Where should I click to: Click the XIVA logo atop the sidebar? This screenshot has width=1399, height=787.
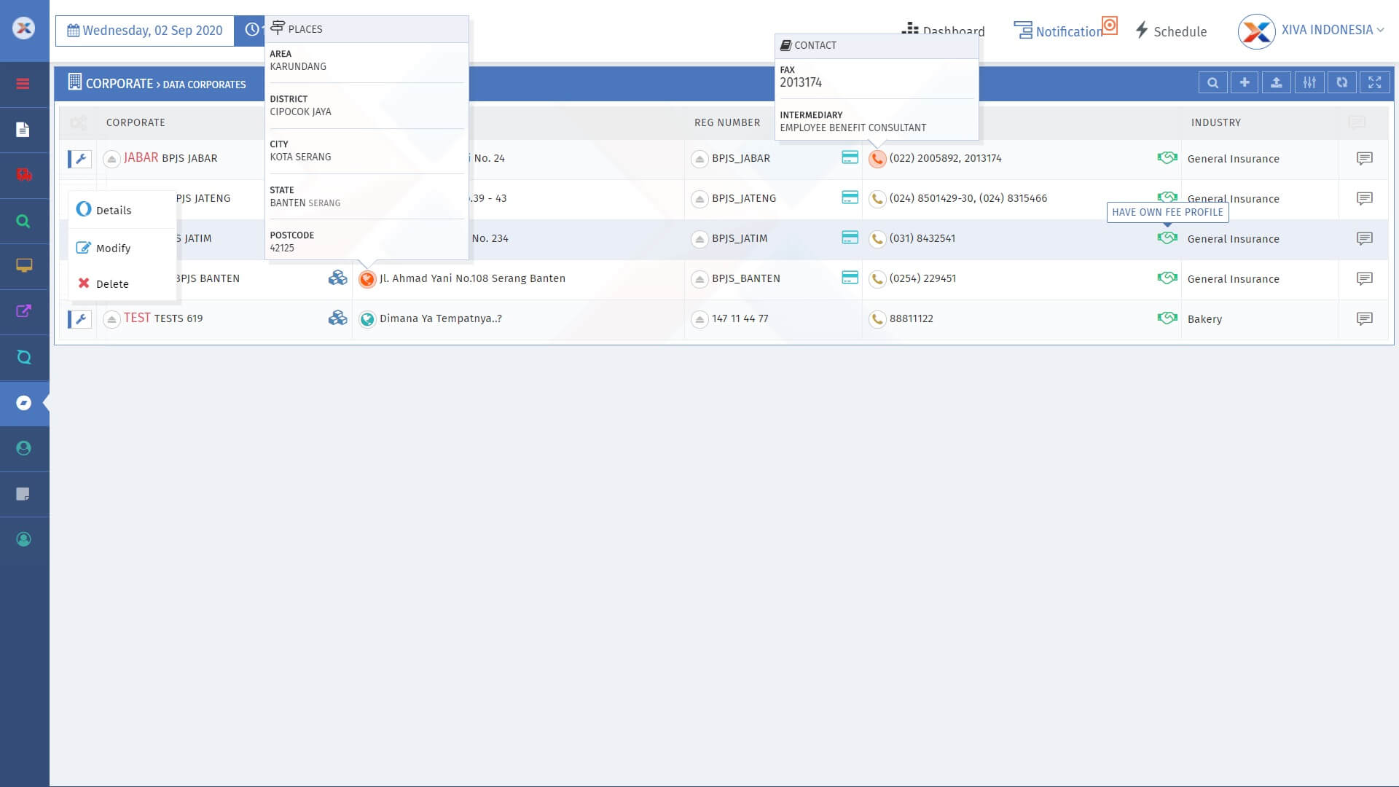(23, 28)
